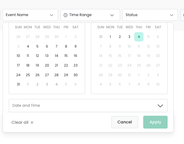Select day 13 in the left calendar
Viewport: 184px width, 144px height.
[47, 56]
